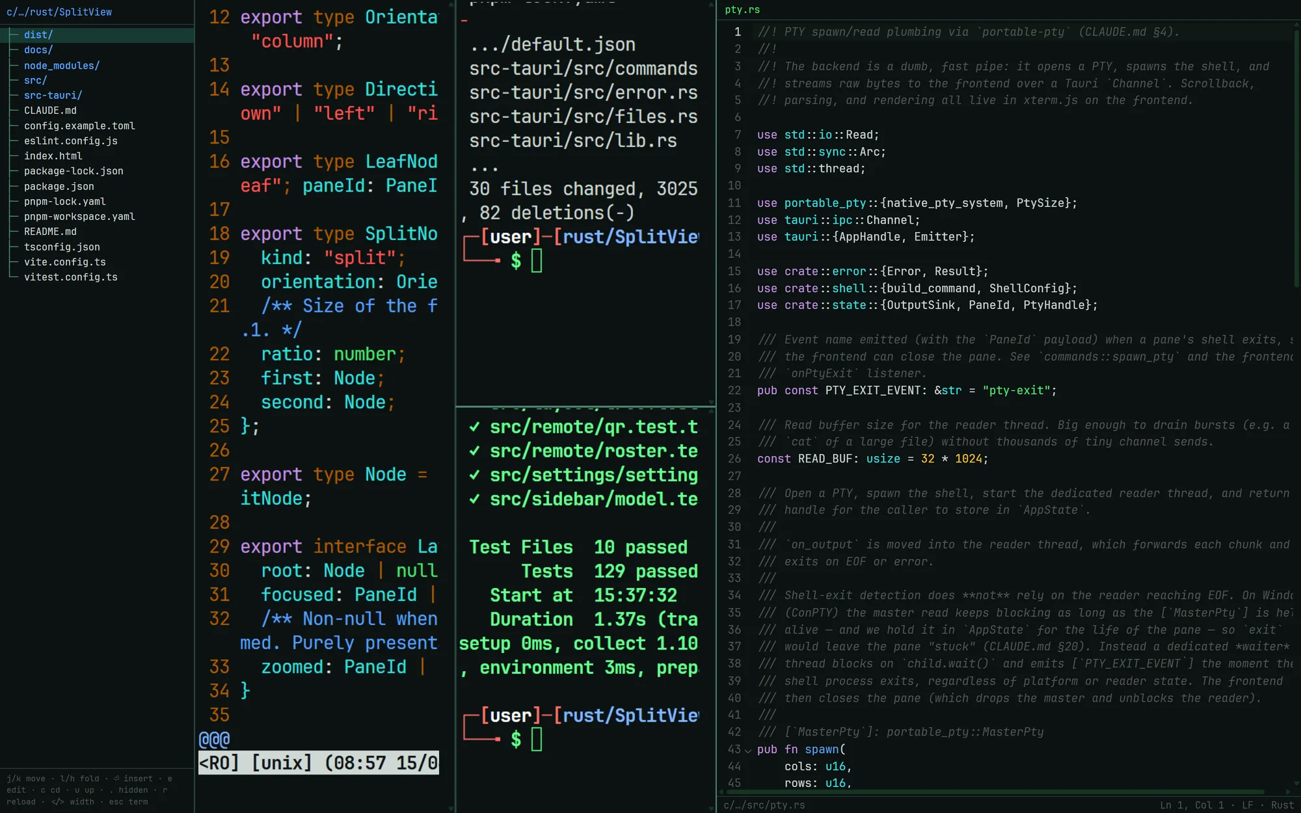Screen dimensions: 1301x813
Task: Focus the lower terminal prompt cursor
Action: coord(537,740)
